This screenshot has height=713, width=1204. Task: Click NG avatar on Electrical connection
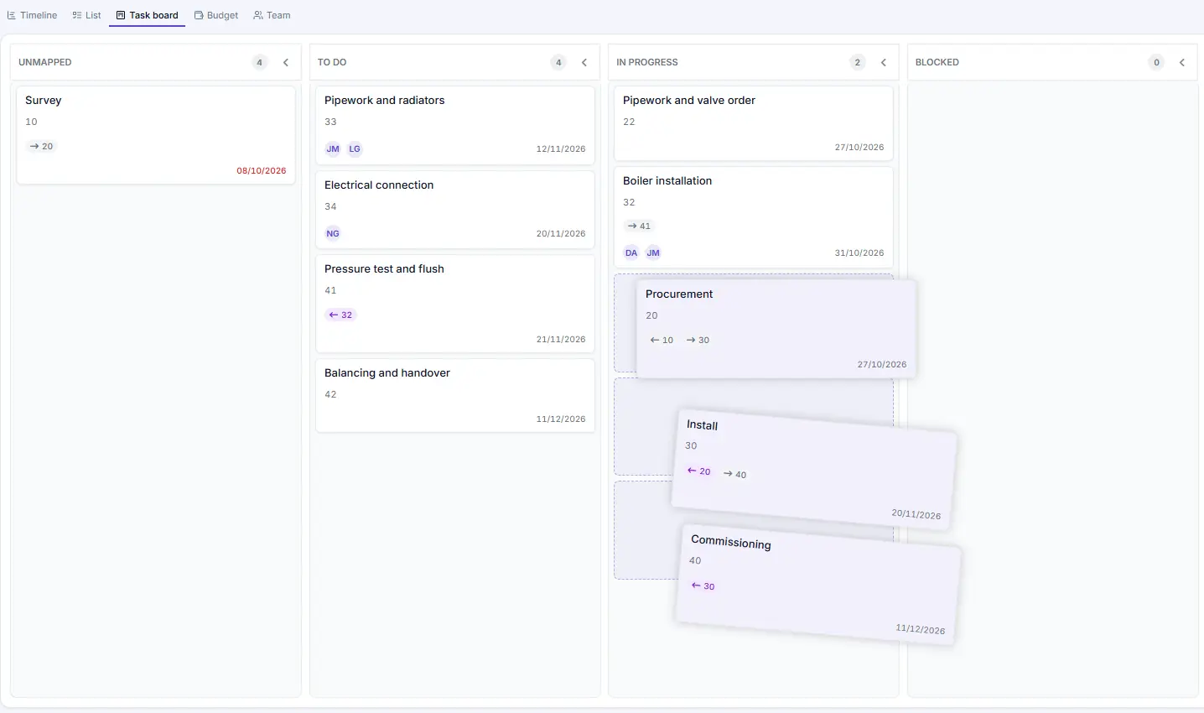click(333, 233)
